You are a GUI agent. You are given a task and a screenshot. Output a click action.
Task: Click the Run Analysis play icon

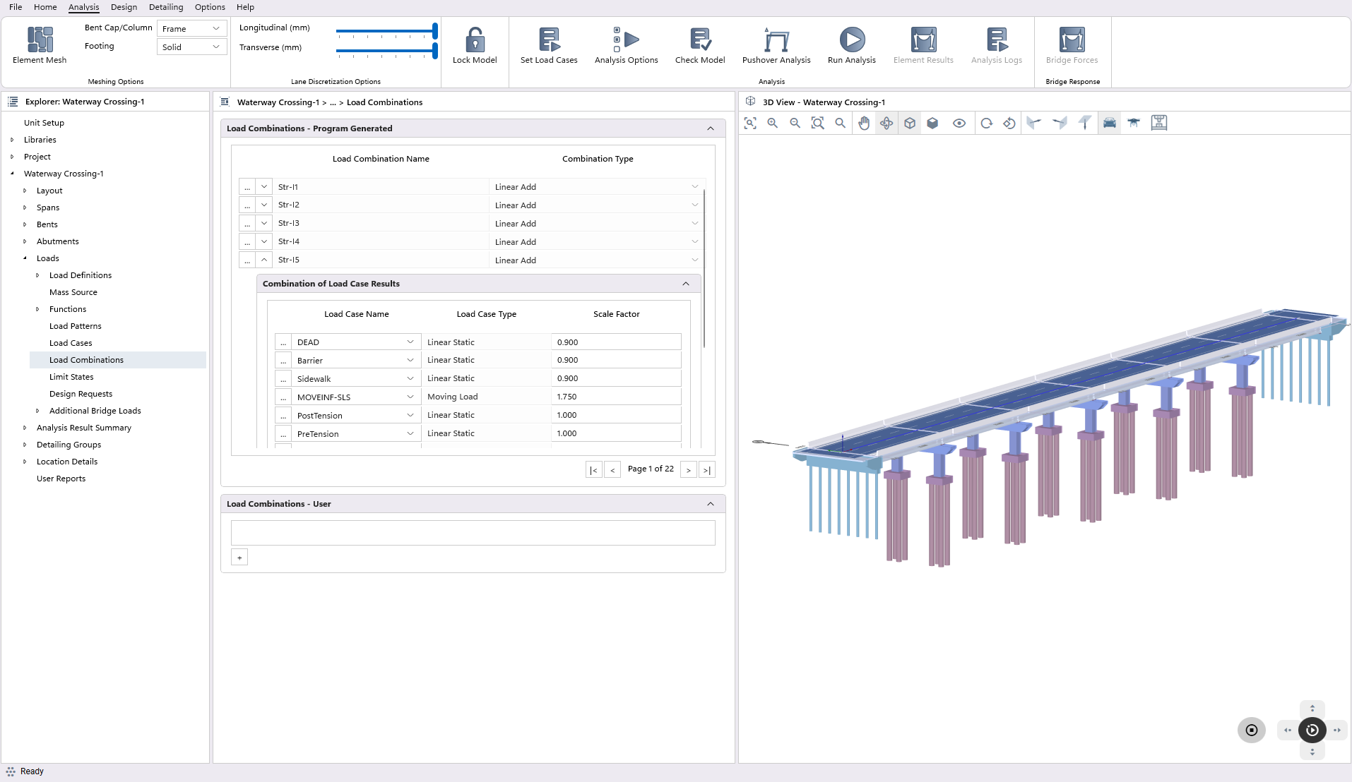[x=851, y=40]
